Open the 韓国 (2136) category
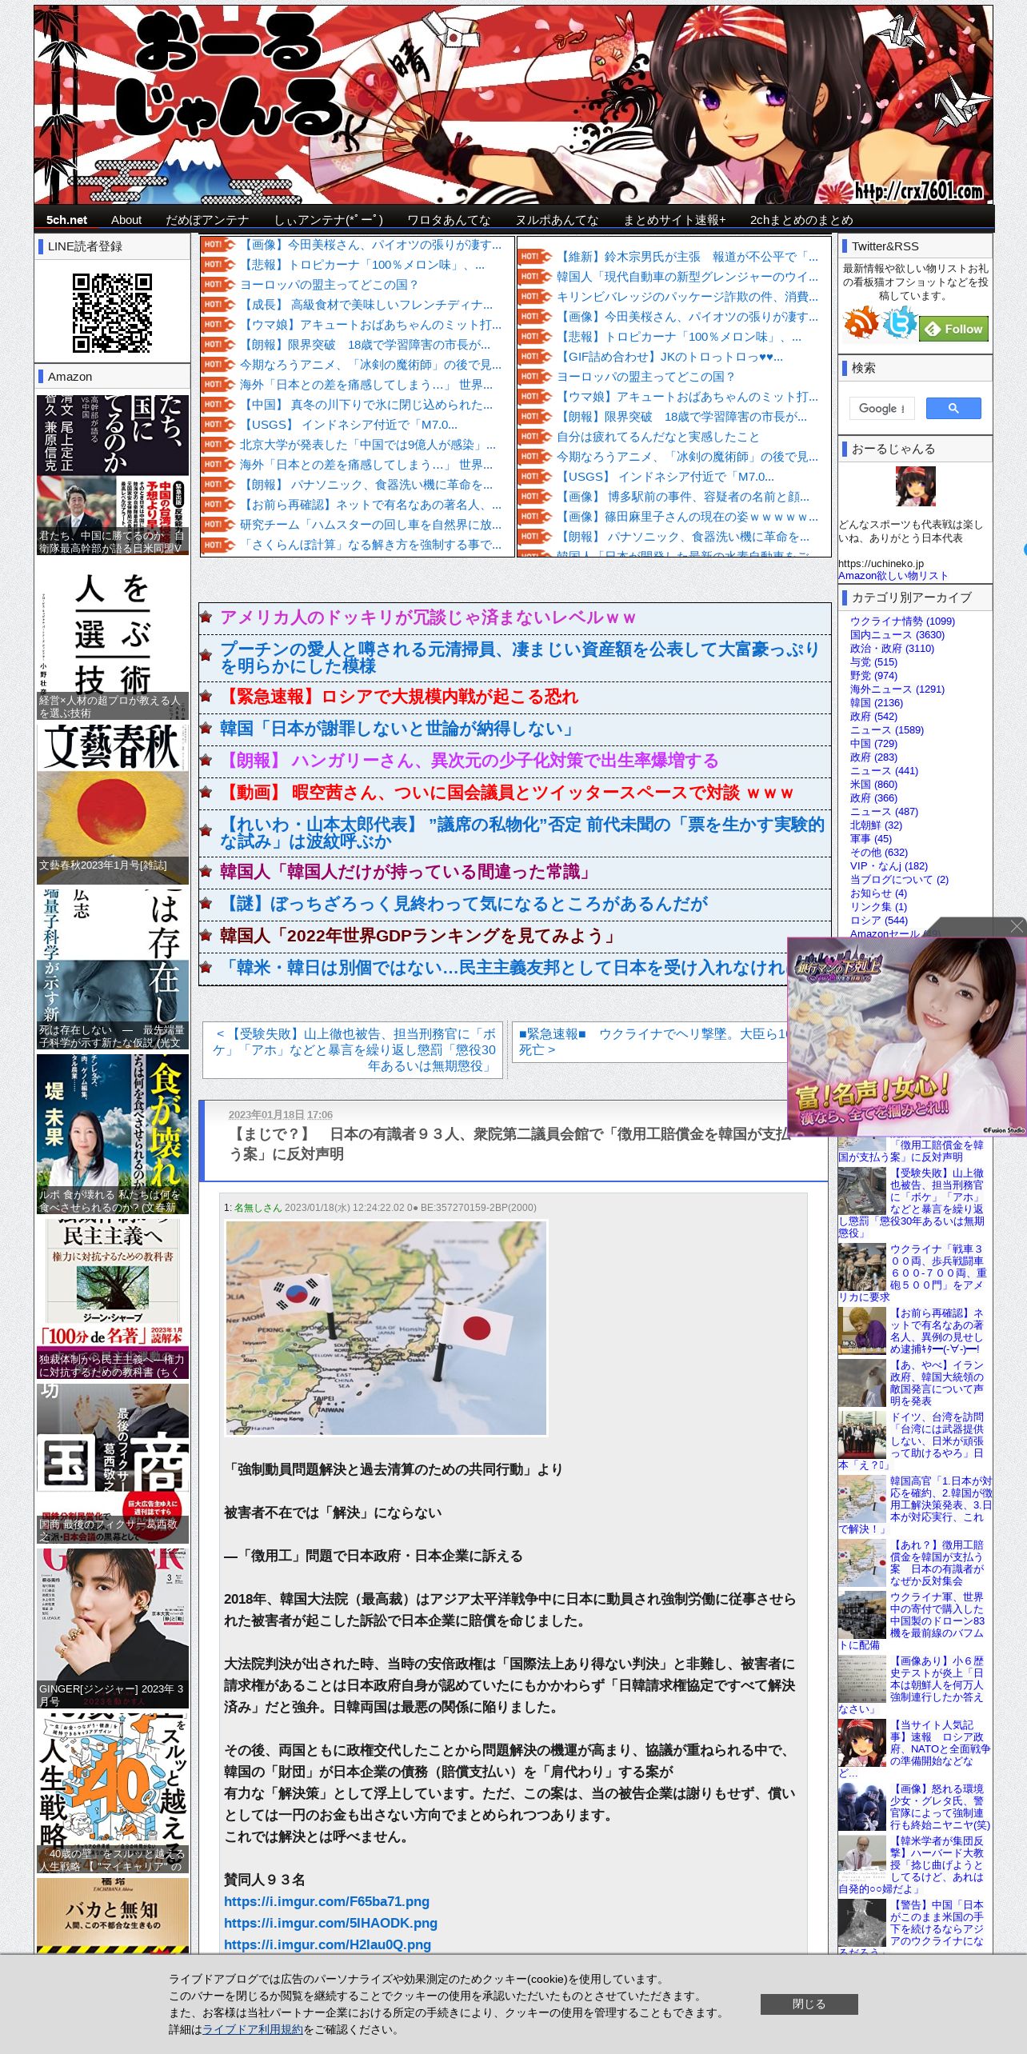Image resolution: width=1027 pixels, height=2054 pixels. [x=876, y=702]
